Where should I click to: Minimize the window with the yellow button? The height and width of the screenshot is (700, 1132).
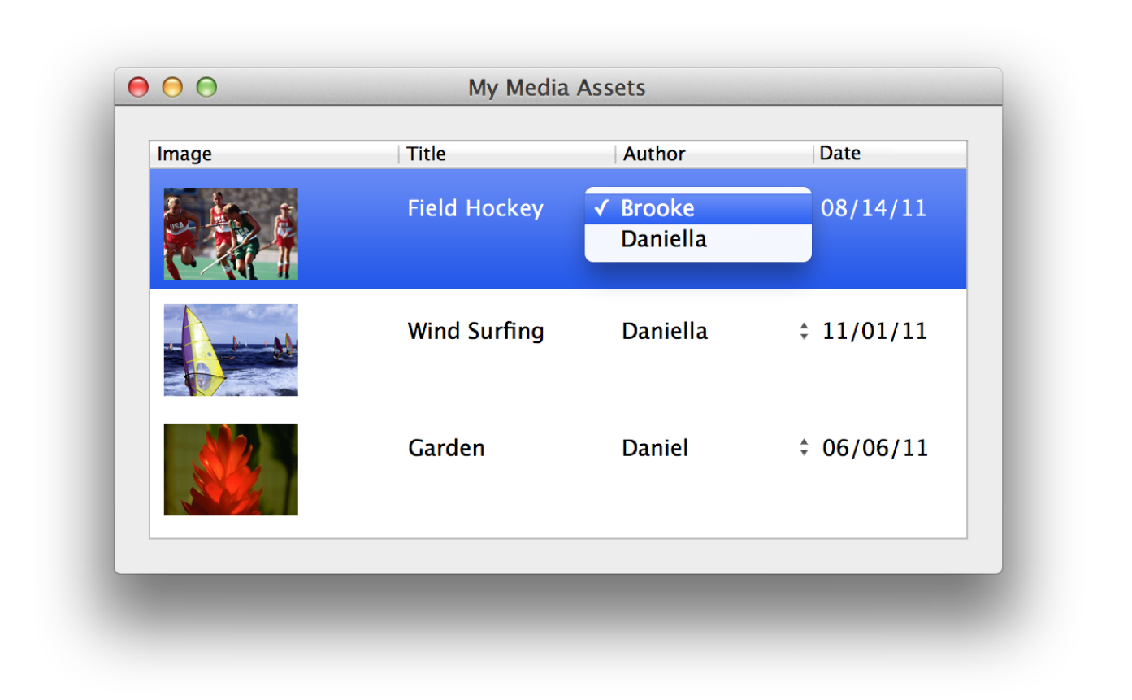tap(173, 87)
